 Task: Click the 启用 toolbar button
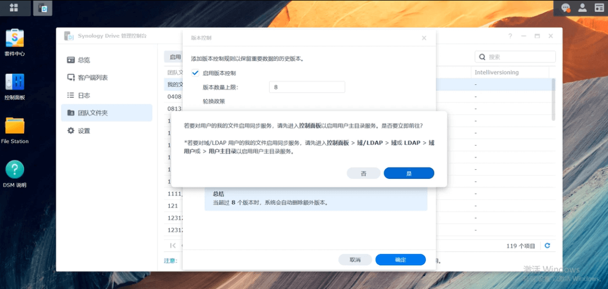click(173, 57)
